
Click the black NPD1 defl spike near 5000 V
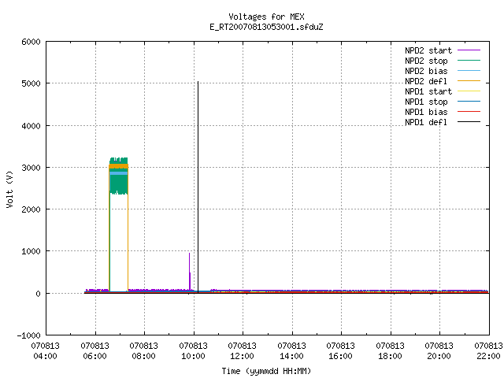pos(198,187)
